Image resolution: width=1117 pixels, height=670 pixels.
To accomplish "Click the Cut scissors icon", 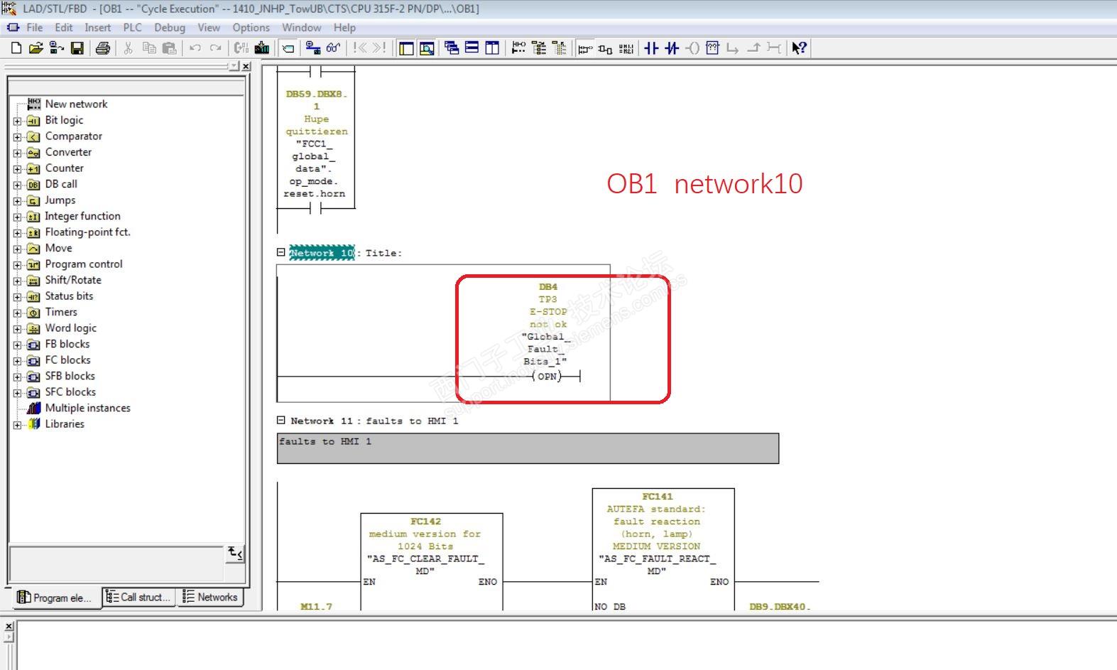I will pyautogui.click(x=129, y=48).
